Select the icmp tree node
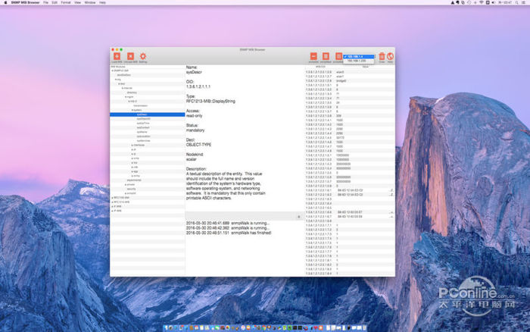Screen dimensions: 530x332 136,158
